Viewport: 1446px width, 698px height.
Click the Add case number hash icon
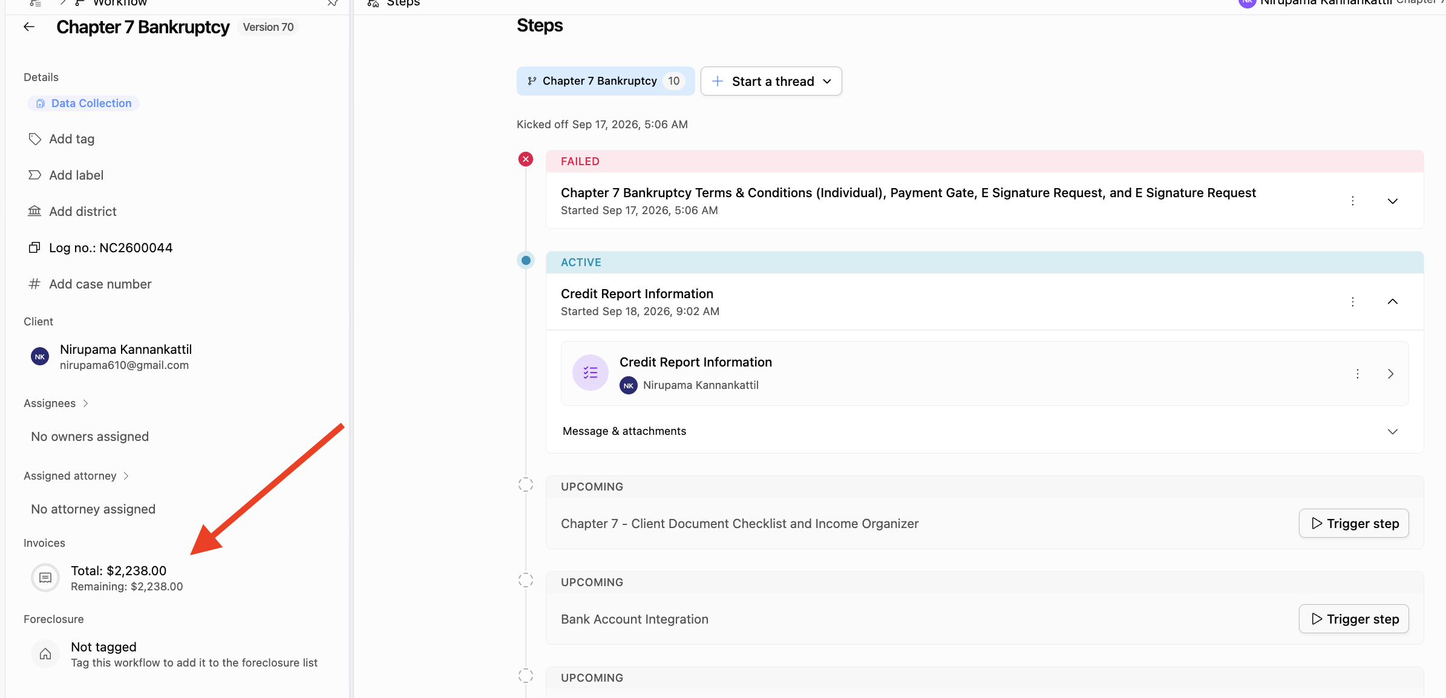pyautogui.click(x=35, y=284)
